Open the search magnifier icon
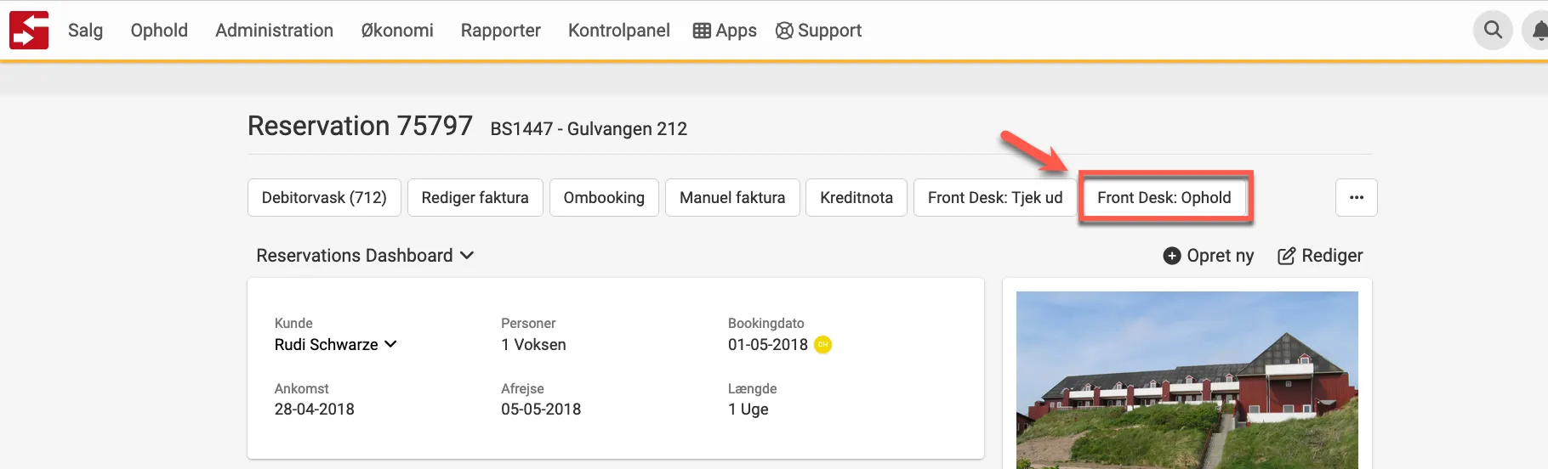The image size is (1548, 469). (1493, 31)
